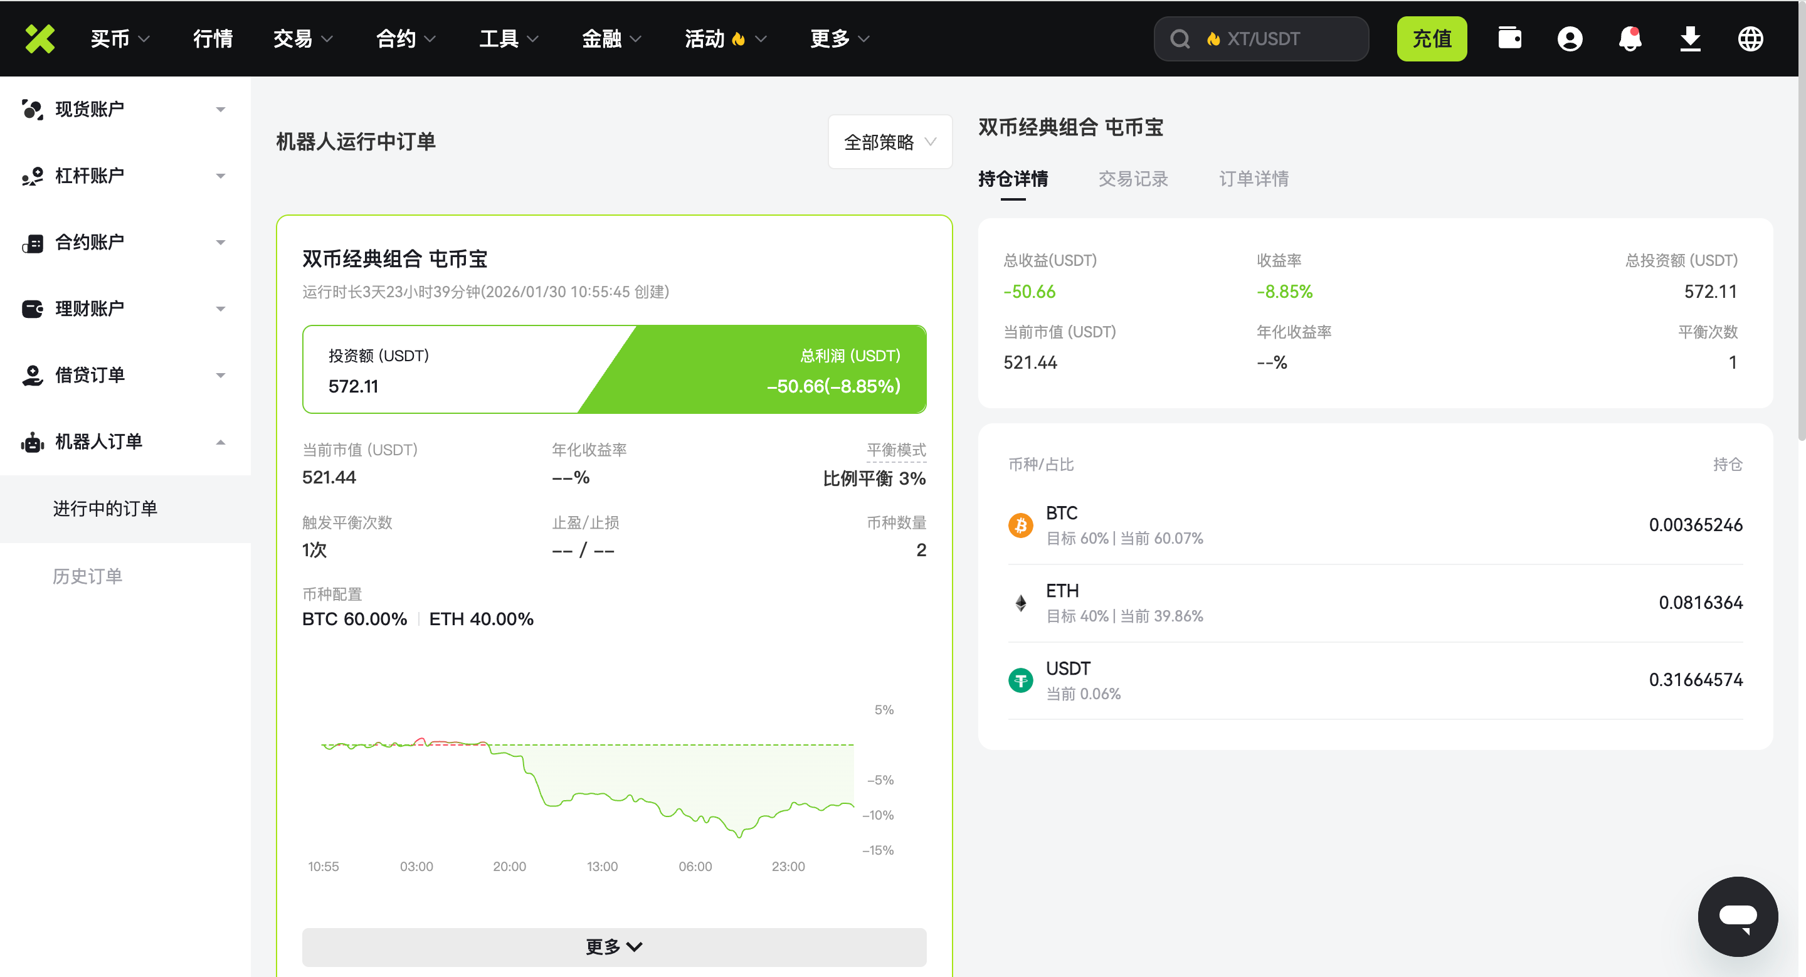
Task: Open the 更多 top navigation menu
Action: pyautogui.click(x=840, y=38)
